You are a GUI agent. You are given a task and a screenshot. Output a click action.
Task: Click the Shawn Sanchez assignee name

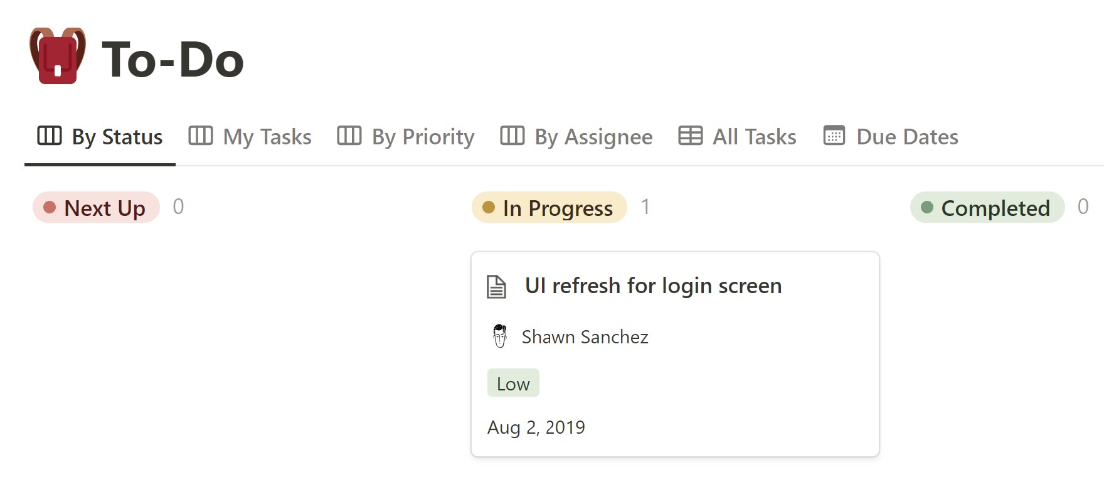585,336
